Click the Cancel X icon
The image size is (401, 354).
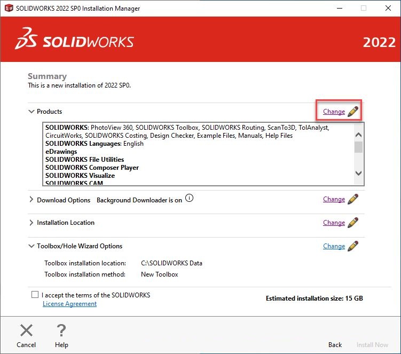[26, 330]
